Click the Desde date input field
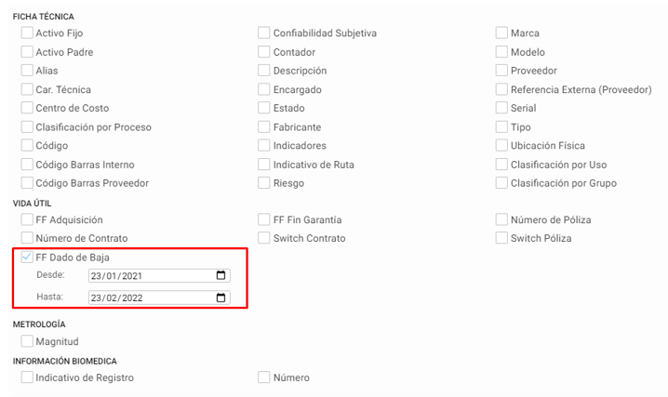This screenshot has height=397, width=668. click(x=159, y=275)
